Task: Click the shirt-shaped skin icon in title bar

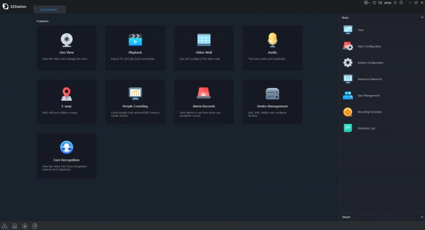Action: tap(374, 3)
